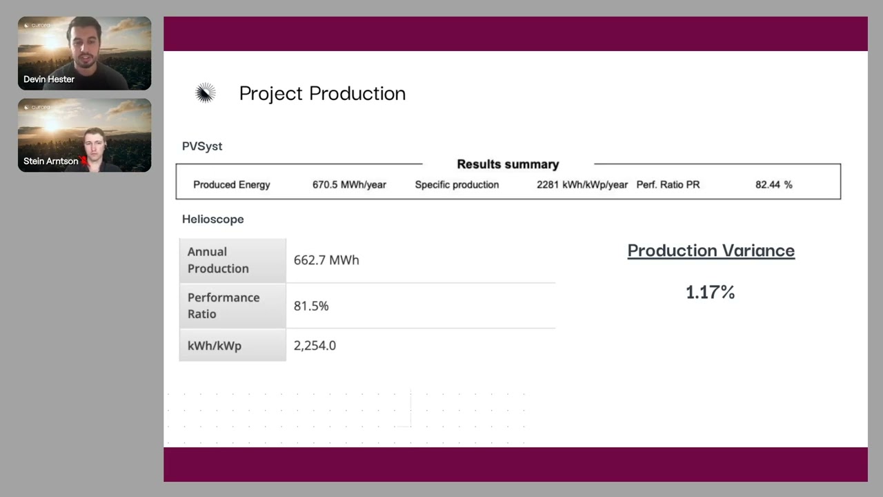Click the "1.17%" variance value
Viewport: 883px width, 497px height.
coord(711,292)
